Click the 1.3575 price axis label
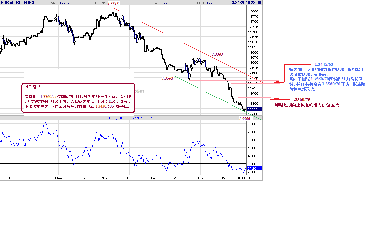Image resolution: width=369 pixels, height=239 pixels. pyautogui.click(x=253, y=58)
